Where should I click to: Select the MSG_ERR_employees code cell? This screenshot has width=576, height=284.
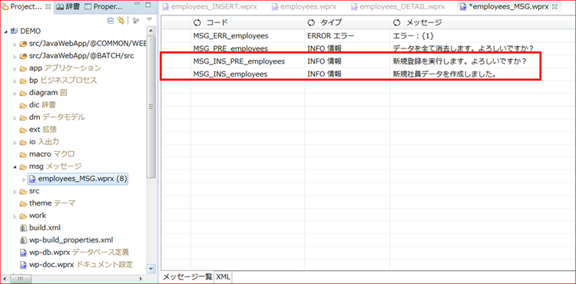[x=247, y=36]
